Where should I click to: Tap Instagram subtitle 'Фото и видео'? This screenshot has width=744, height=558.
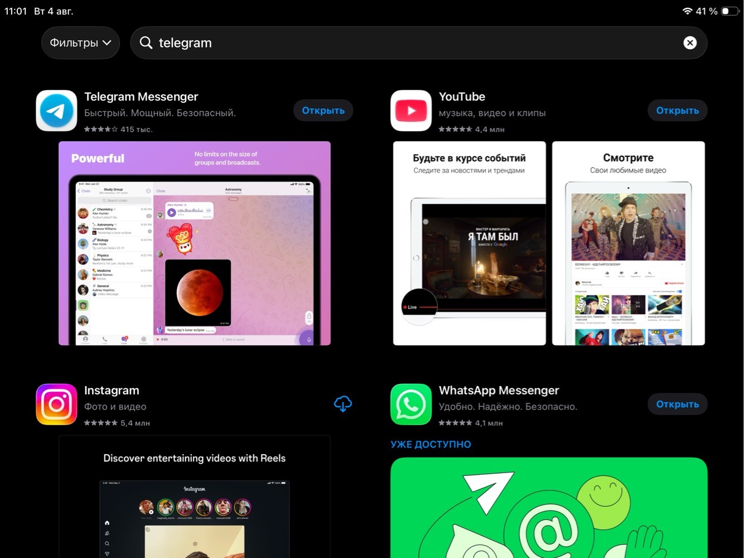(x=115, y=407)
